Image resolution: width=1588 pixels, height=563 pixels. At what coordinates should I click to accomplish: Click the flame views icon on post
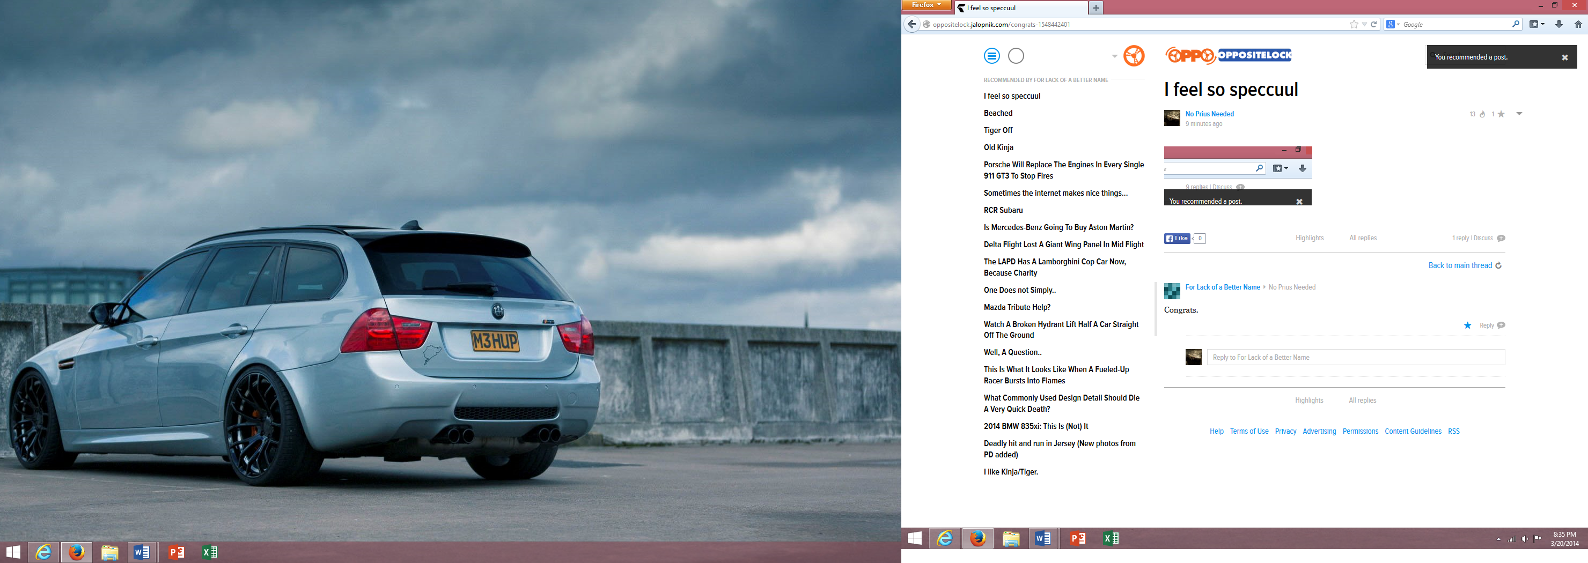coord(1483,114)
